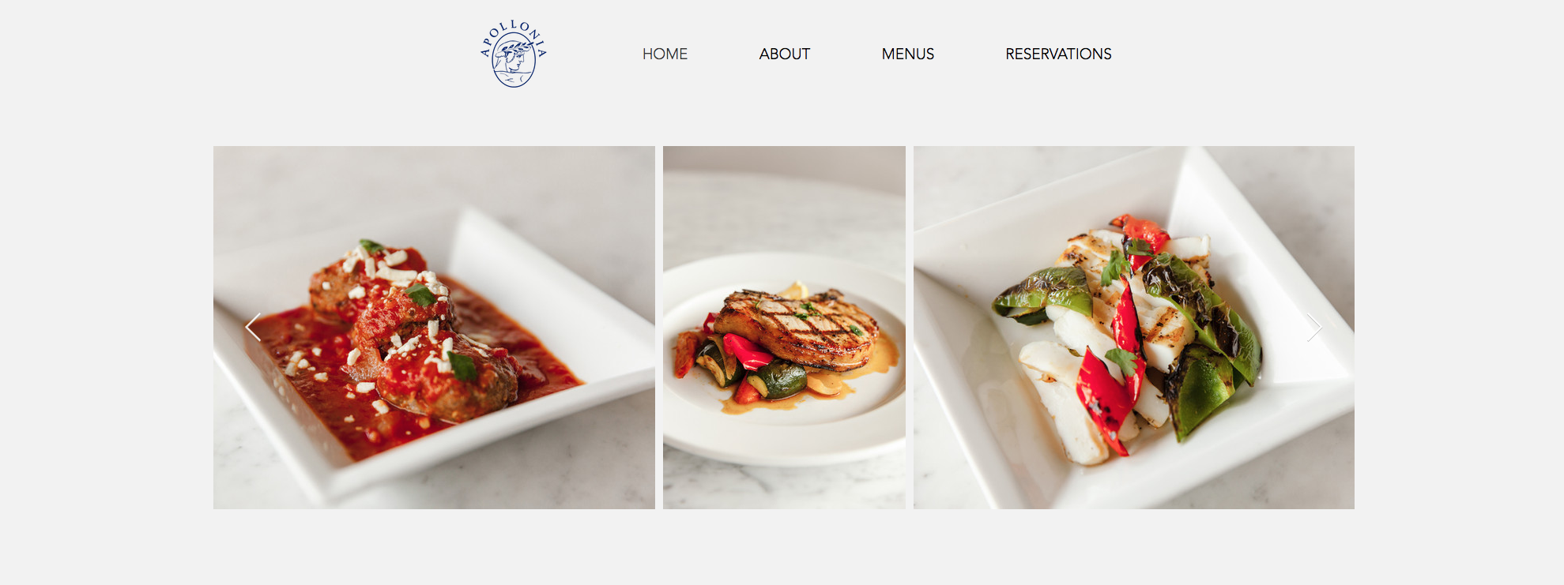
Task: Advance gallery with right arrow
Action: coord(1313,328)
